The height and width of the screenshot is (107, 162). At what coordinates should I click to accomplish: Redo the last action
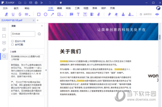point(55,3)
